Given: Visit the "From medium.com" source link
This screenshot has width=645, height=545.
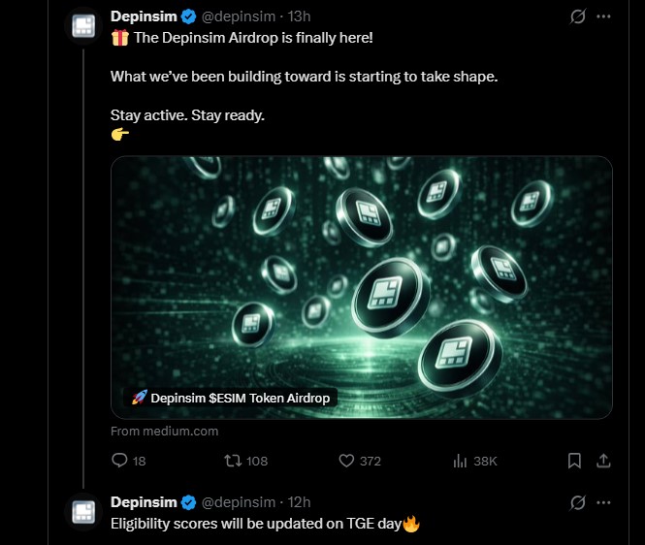Looking at the screenshot, I should (164, 431).
